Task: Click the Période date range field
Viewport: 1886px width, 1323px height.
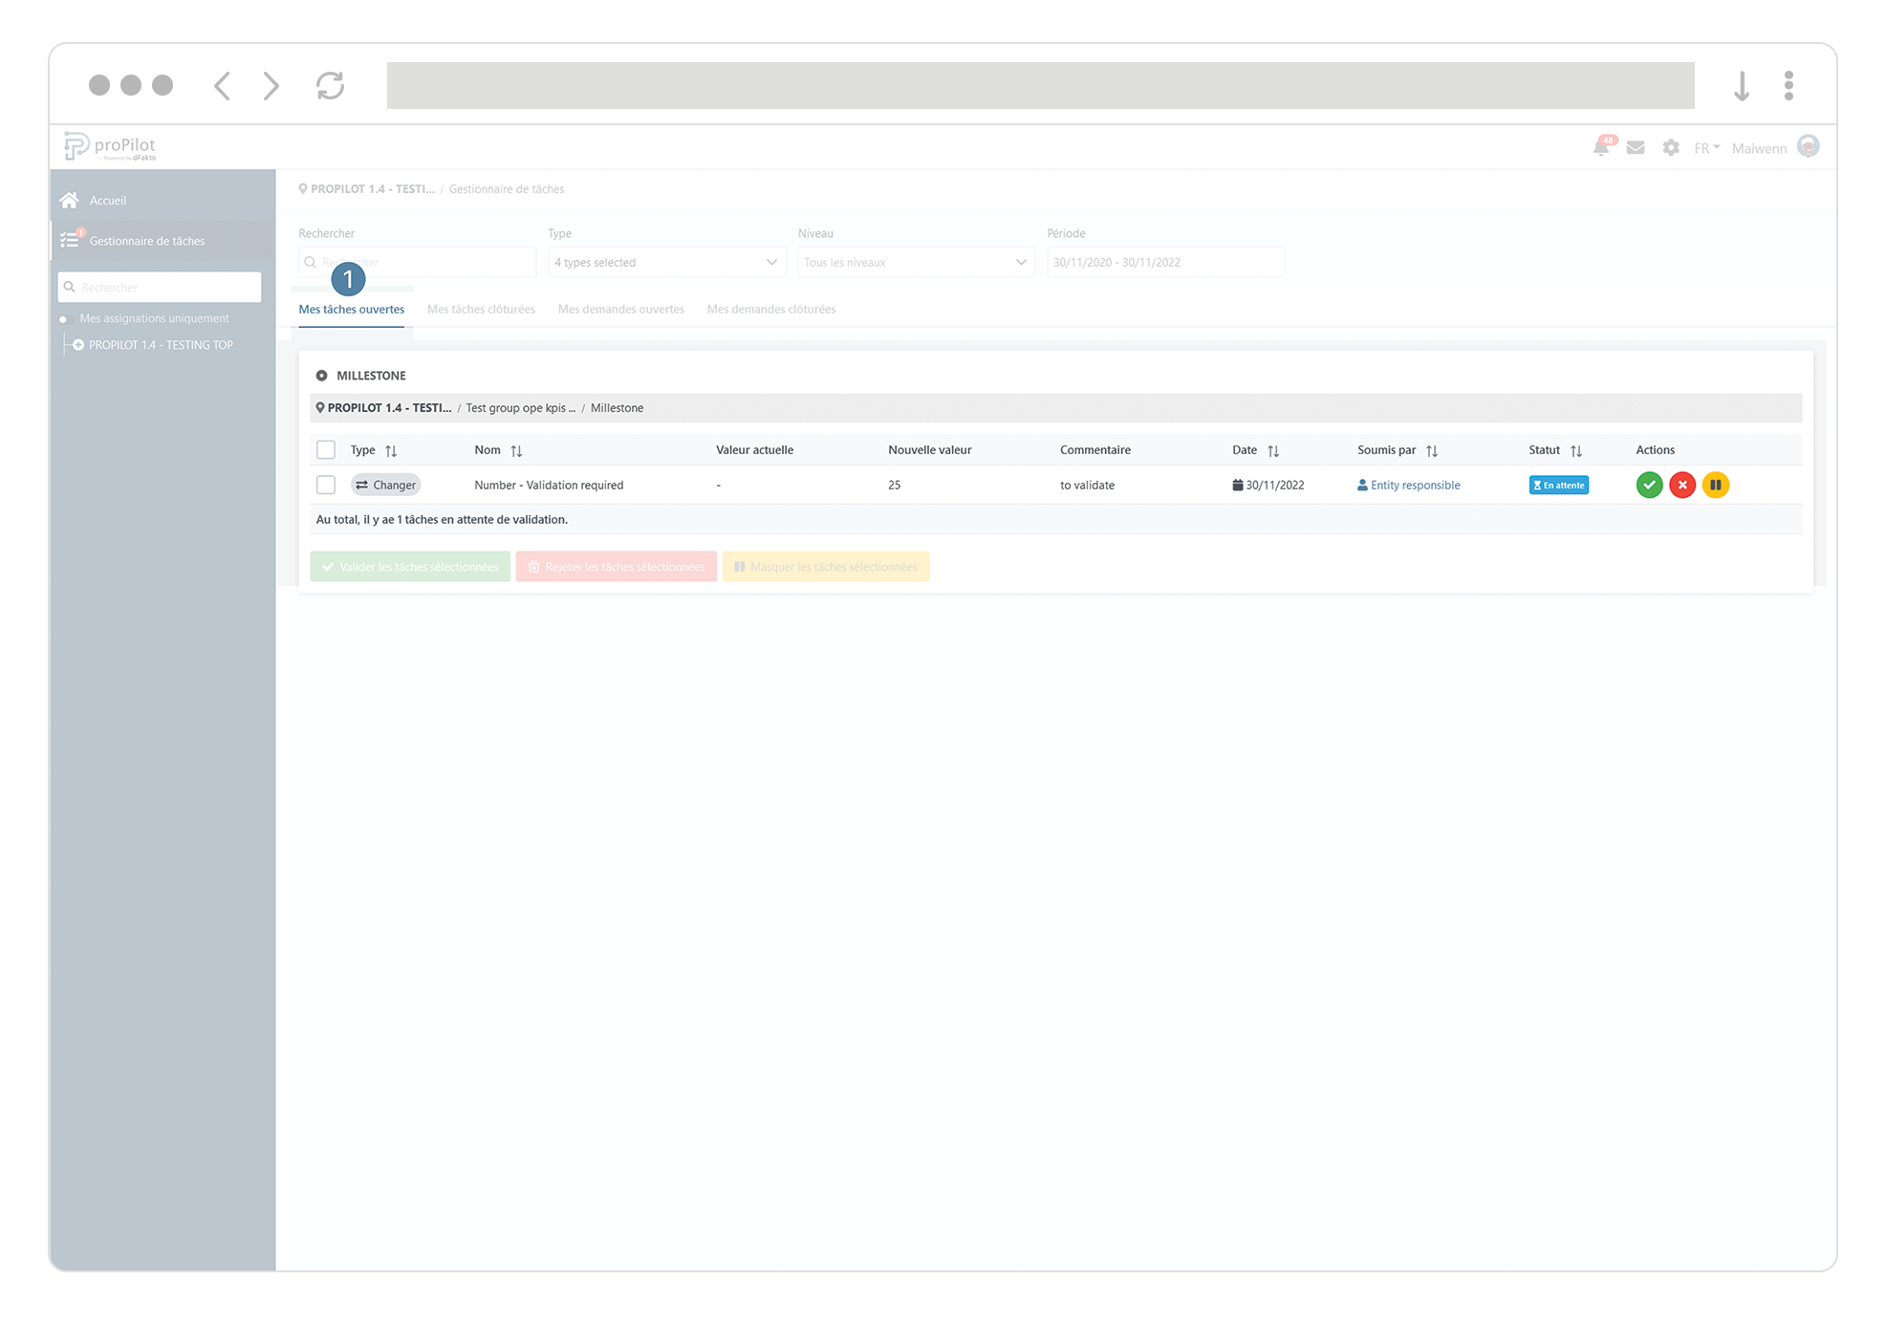Action: tap(1165, 263)
